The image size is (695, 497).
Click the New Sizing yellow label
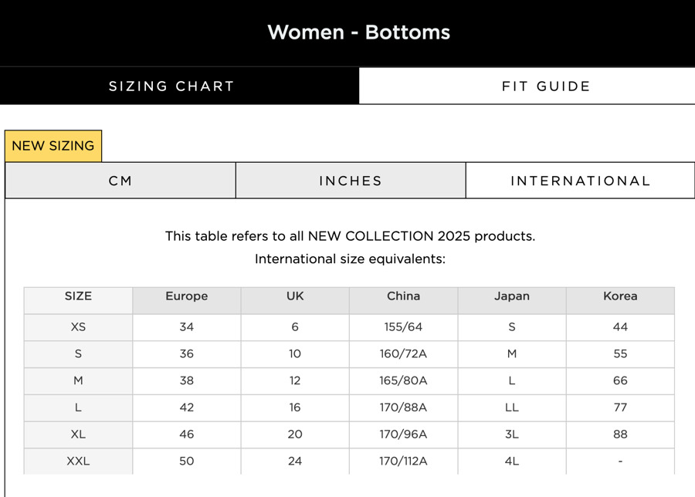pos(53,146)
